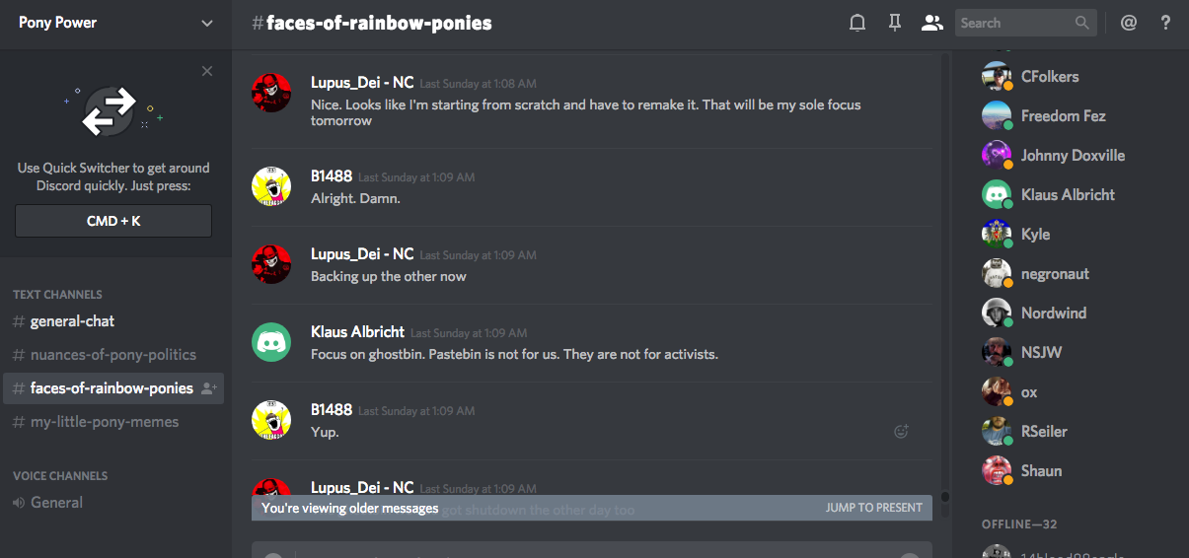Open Nordwind's profile from member list
The width and height of the screenshot is (1189, 558).
(1053, 314)
